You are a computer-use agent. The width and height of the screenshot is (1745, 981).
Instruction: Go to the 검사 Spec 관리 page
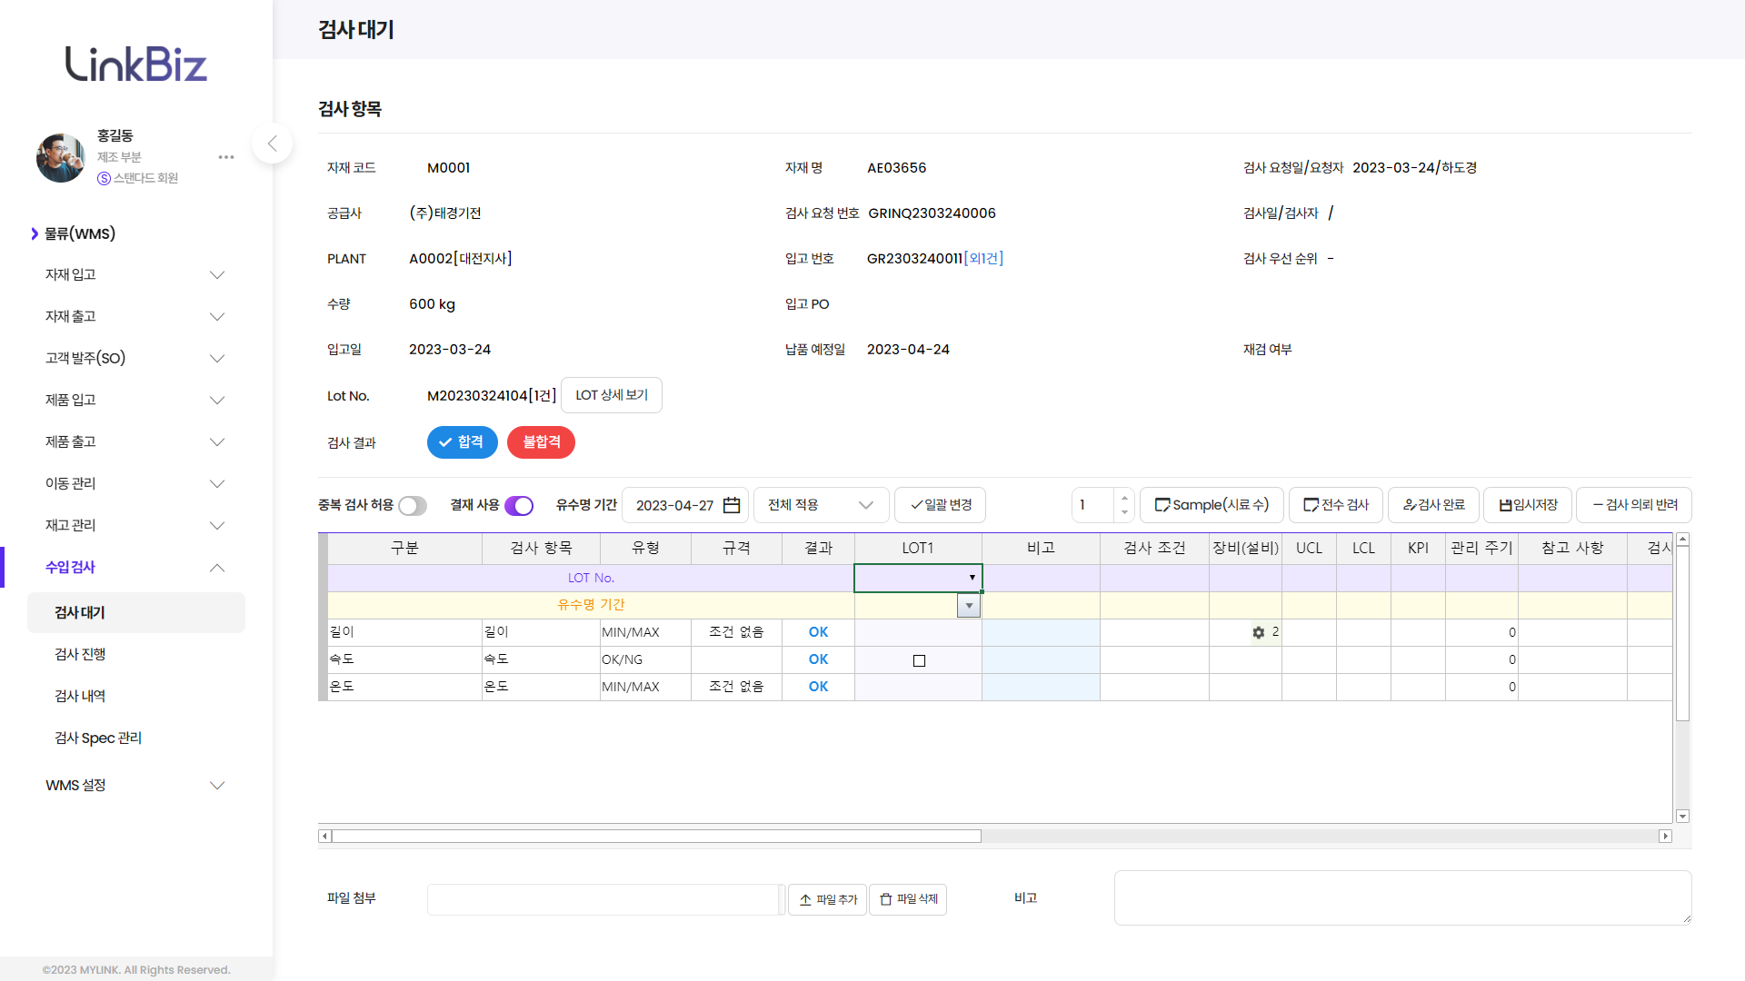[98, 738]
